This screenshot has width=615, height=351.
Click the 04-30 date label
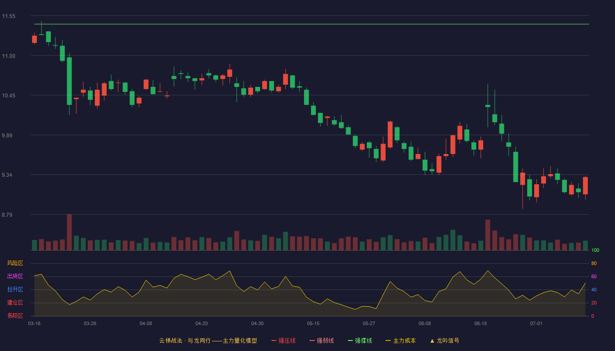(x=257, y=323)
